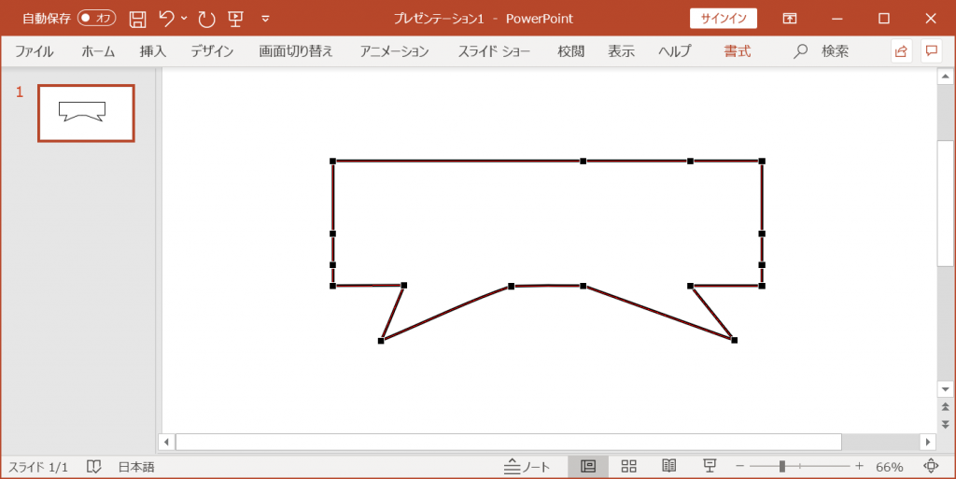Start slideshow from beginning via quick access icon

point(236,19)
